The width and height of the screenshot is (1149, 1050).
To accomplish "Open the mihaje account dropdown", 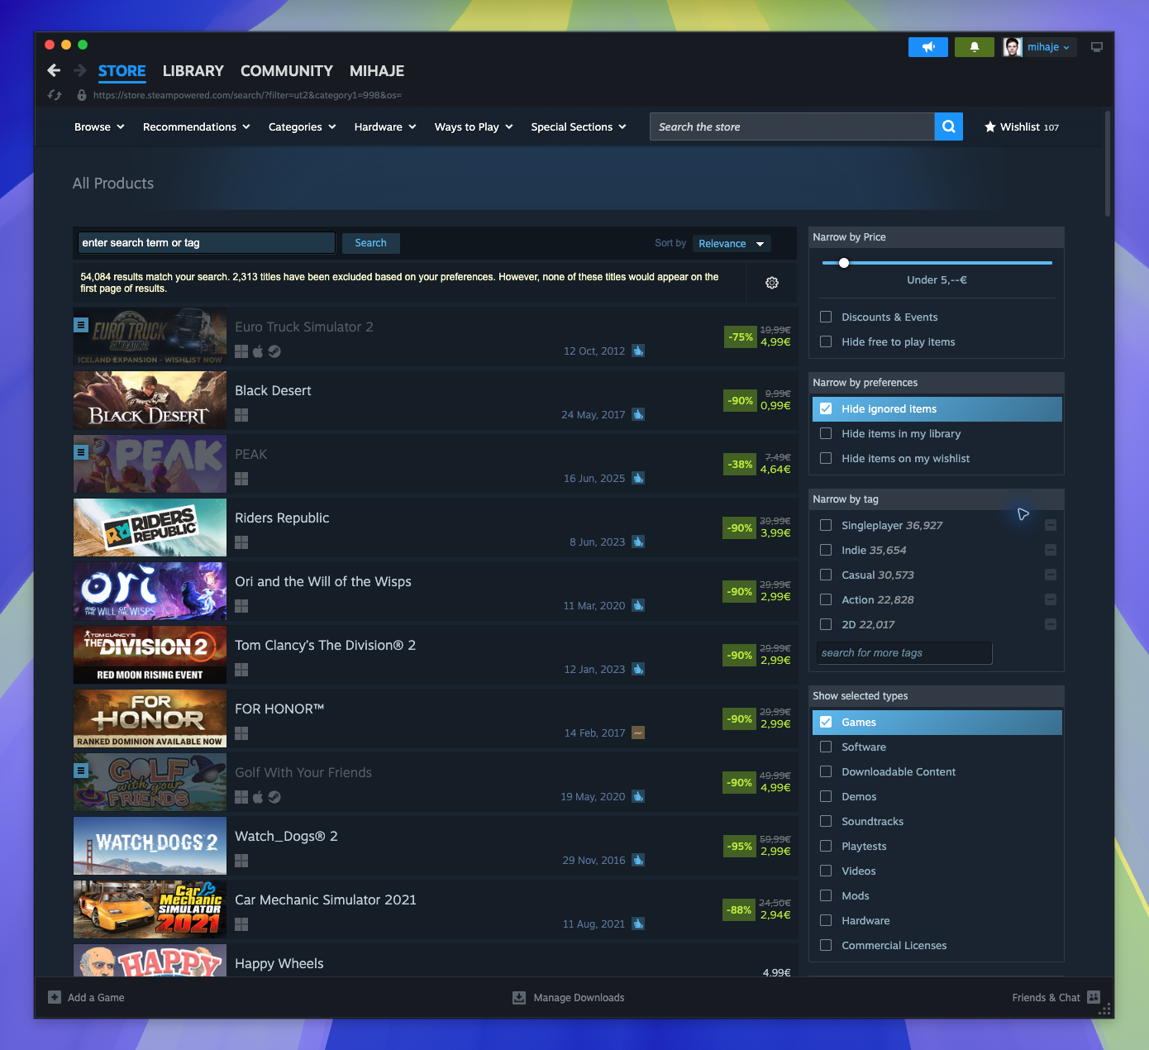I will click(x=1040, y=47).
